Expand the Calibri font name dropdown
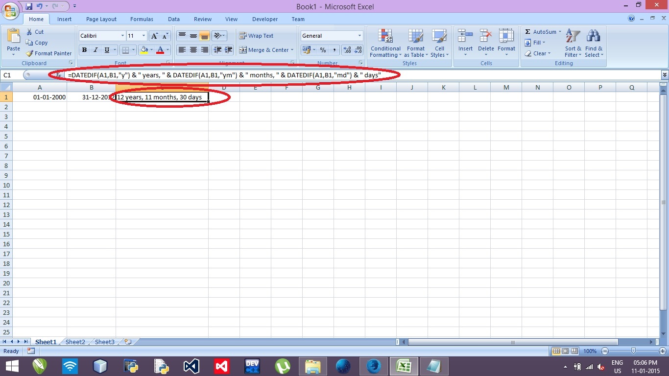The height and width of the screenshot is (376, 669). click(x=122, y=36)
